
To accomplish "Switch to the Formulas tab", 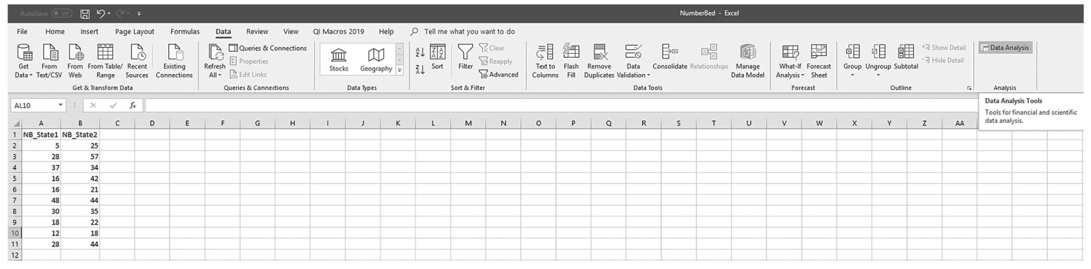I will [x=185, y=32].
